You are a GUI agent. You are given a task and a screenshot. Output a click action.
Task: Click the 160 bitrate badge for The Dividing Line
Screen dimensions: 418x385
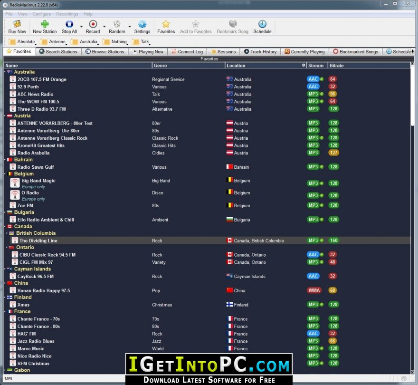[333, 241]
